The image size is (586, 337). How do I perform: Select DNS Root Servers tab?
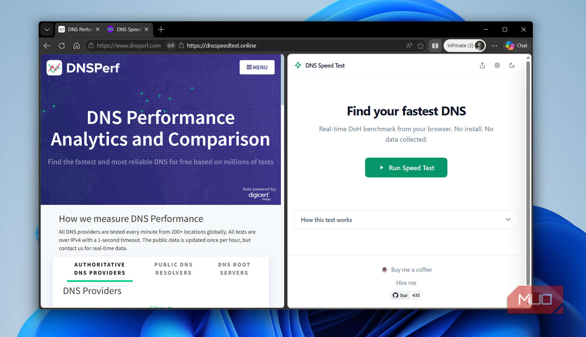point(234,269)
